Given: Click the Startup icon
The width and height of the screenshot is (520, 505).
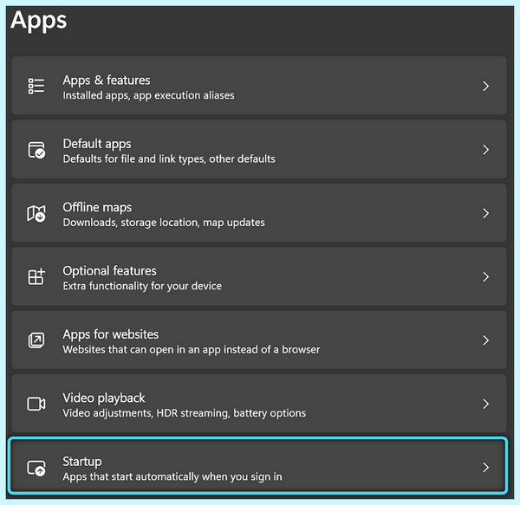Looking at the screenshot, I should 36,468.
